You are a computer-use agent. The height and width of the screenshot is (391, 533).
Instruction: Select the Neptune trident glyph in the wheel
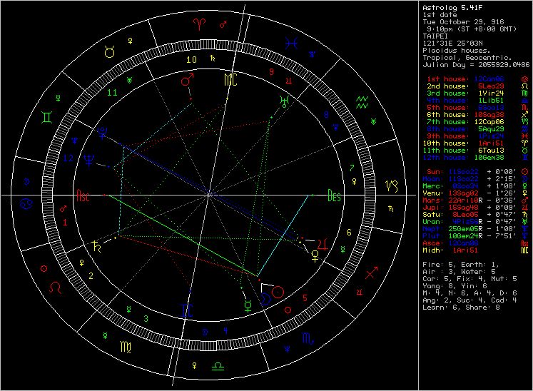(89, 161)
